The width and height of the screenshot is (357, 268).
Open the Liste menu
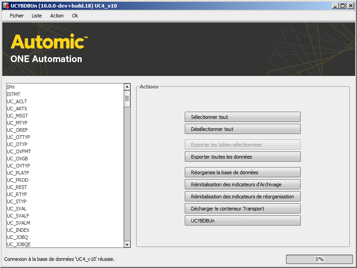[37, 16]
